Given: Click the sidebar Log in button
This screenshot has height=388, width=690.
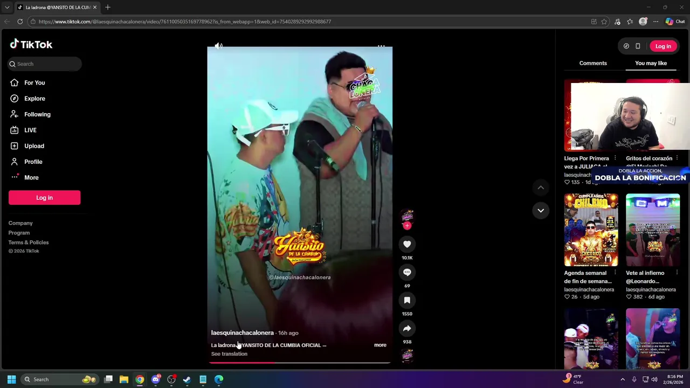Looking at the screenshot, I should point(44,198).
